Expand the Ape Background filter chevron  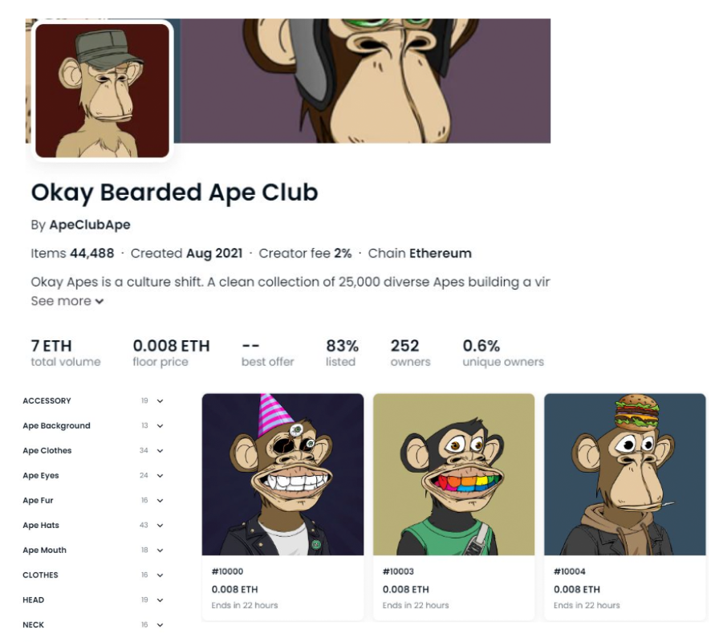160,426
